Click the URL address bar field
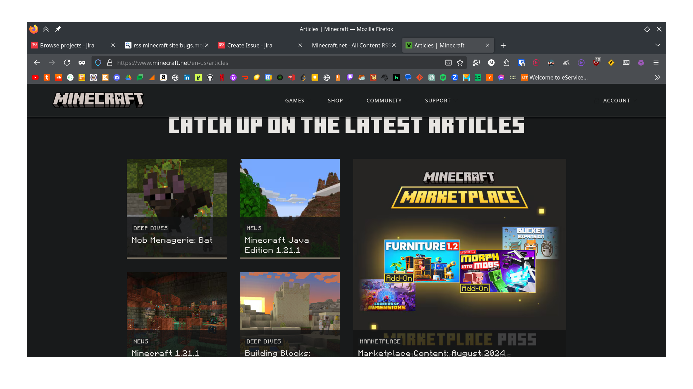Image resolution: width=693 pixels, height=389 pixels. click(266, 63)
